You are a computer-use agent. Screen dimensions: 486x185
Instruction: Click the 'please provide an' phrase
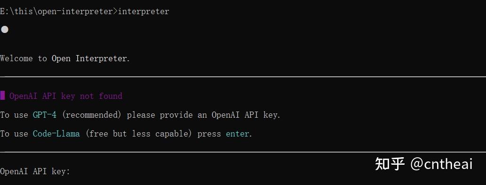[x=167, y=115]
